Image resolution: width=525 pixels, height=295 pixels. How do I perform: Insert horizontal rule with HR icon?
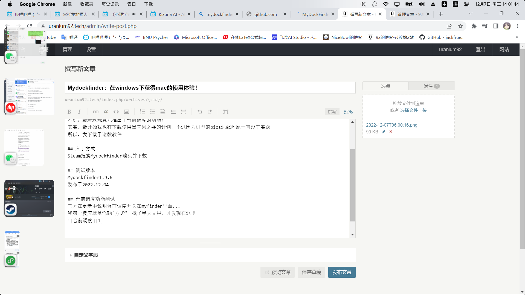173,112
